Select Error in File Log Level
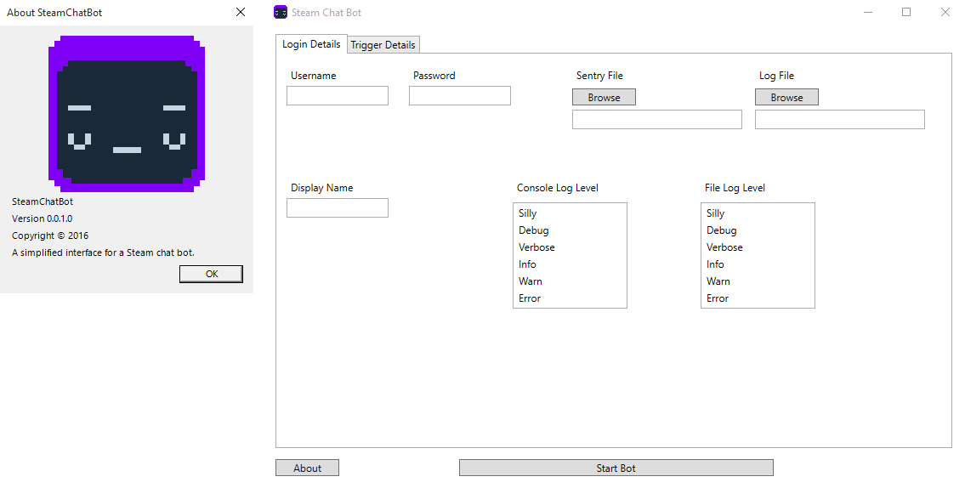Viewport: 965px width, 488px height. [x=758, y=298]
